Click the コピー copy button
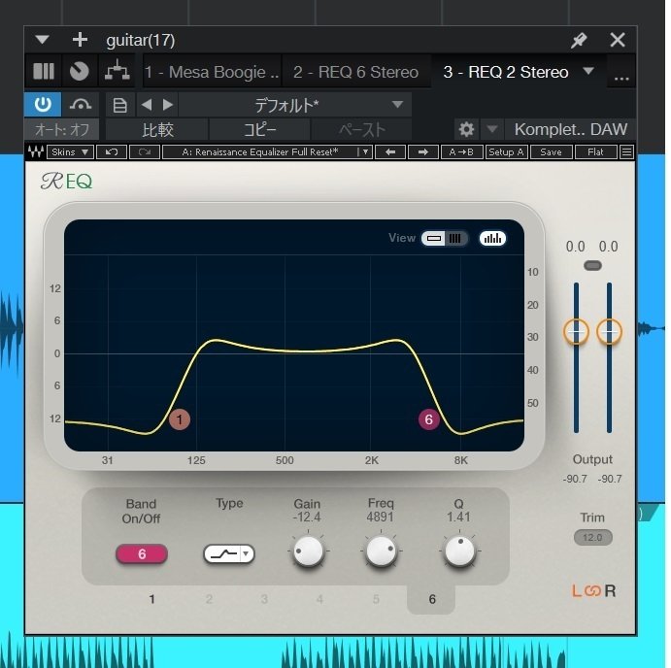The height and width of the screenshot is (668, 671). 259,130
